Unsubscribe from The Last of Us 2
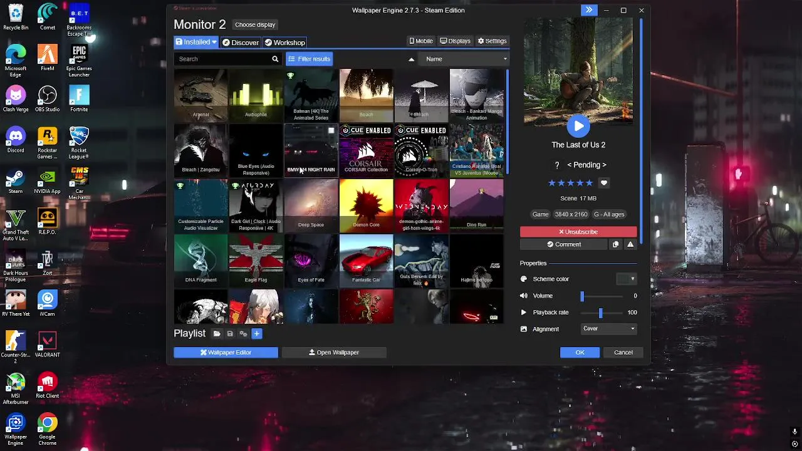This screenshot has height=451, width=802. (578, 232)
